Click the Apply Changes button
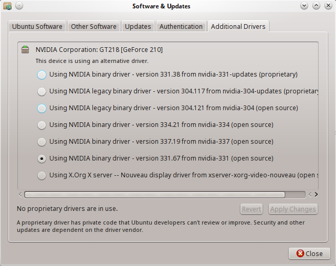This screenshot has height=266, width=336. pyautogui.click(x=293, y=209)
